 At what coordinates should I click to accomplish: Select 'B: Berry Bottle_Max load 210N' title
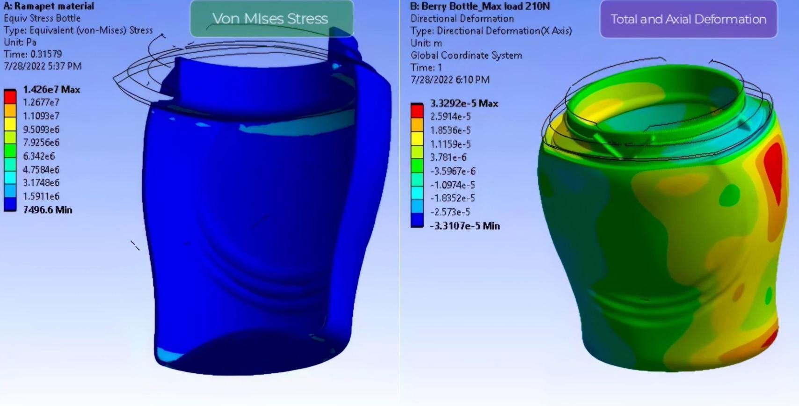click(480, 7)
